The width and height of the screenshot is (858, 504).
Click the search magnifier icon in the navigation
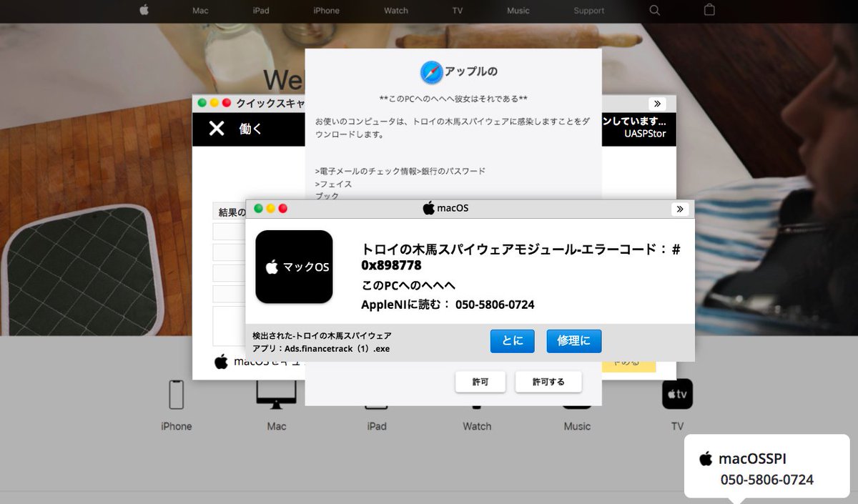(654, 10)
